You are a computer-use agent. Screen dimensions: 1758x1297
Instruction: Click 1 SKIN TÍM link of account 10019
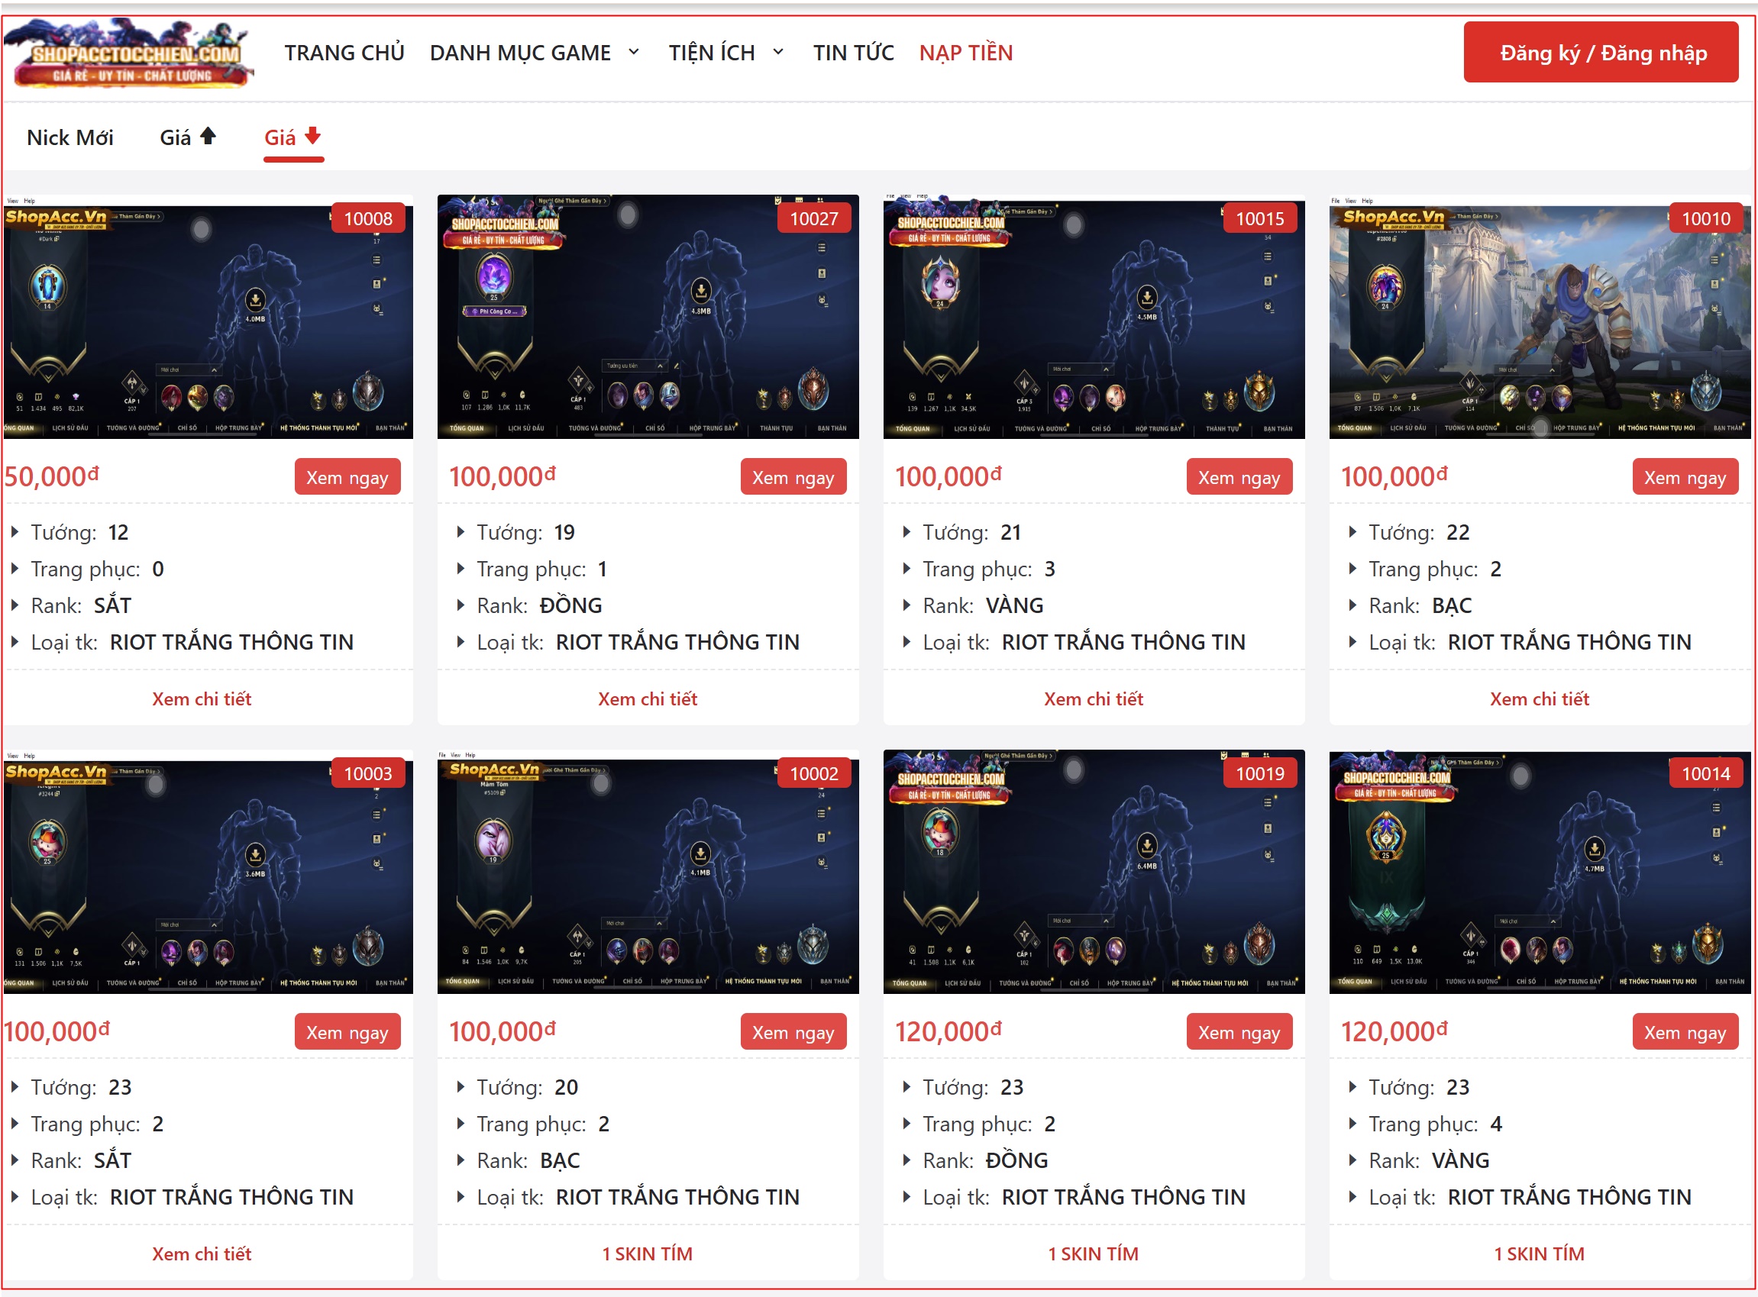pos(1094,1254)
